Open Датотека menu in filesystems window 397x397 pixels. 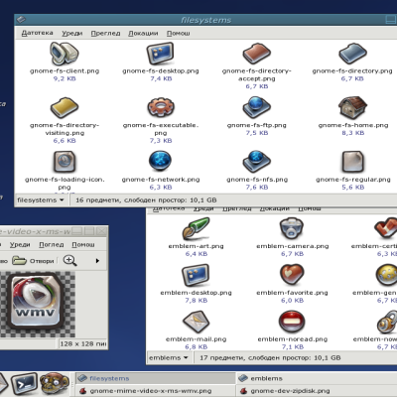38,33
